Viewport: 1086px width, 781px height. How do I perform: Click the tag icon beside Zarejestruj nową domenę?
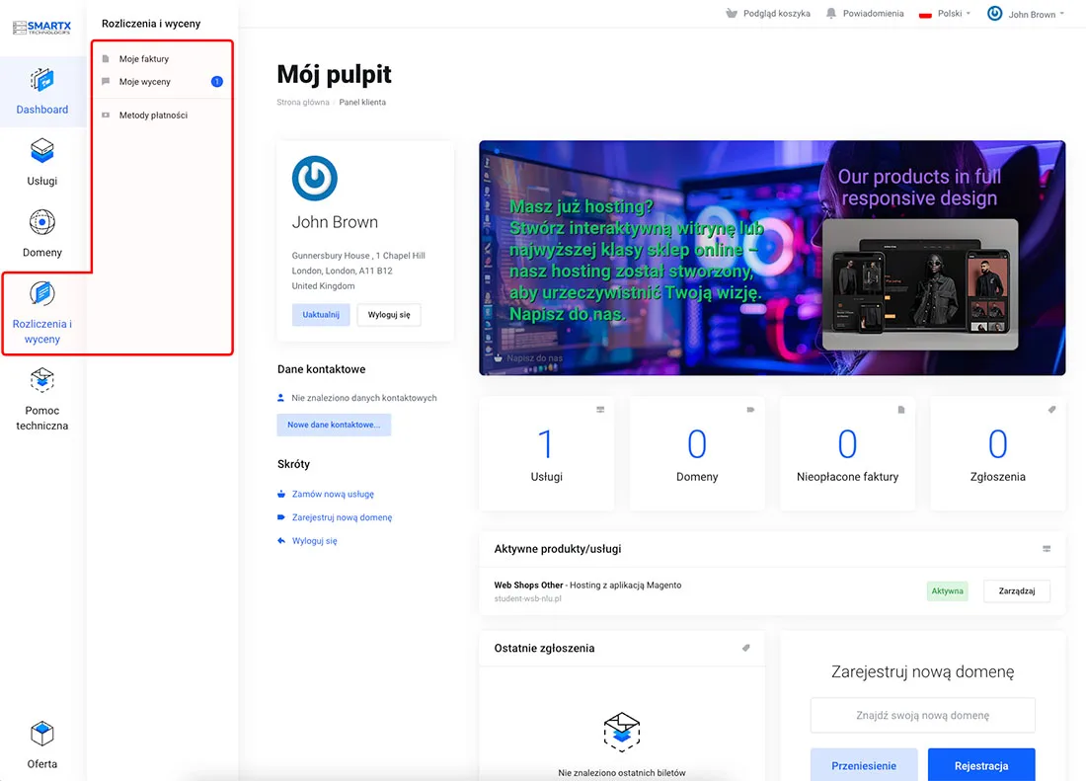click(281, 517)
